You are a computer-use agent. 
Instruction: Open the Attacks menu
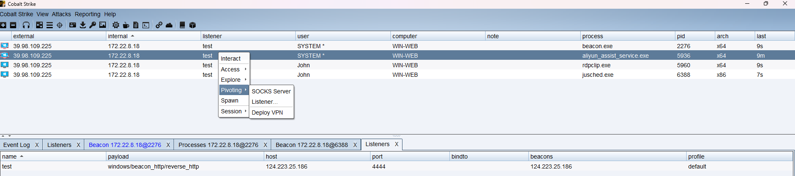click(x=61, y=14)
